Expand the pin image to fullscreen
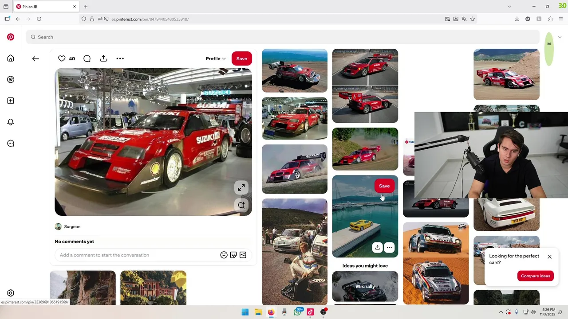Image resolution: width=568 pixels, height=319 pixels. pos(241,188)
